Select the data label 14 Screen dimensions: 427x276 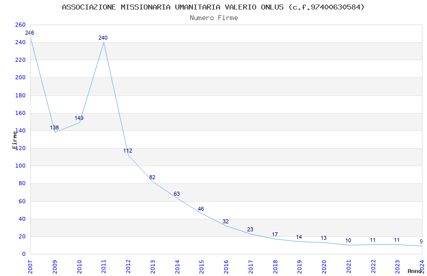299,237
